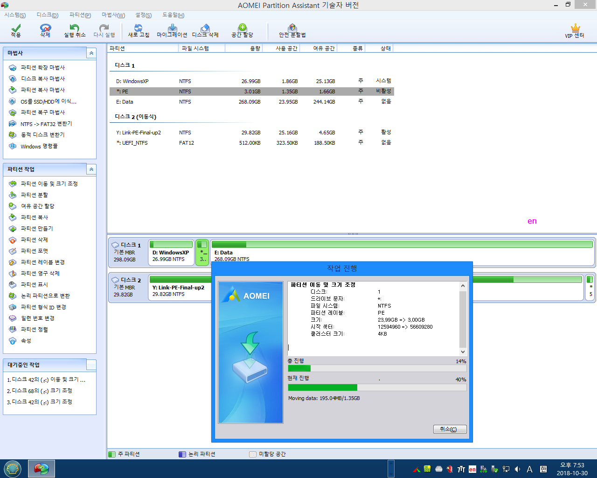This screenshot has width=597, height=478.
Task: Click the 공간 할당 allocate space icon
Action: click(242, 31)
